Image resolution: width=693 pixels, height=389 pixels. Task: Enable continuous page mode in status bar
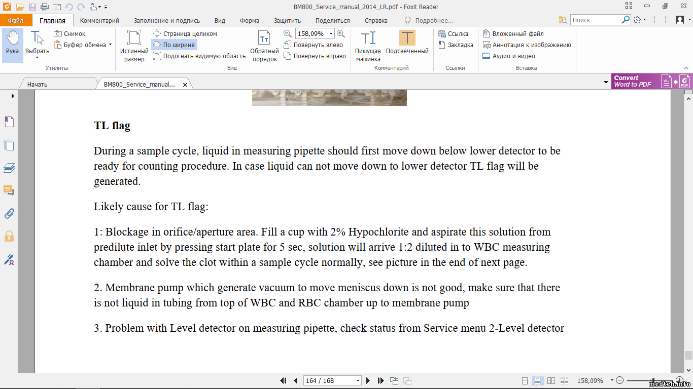click(538, 380)
